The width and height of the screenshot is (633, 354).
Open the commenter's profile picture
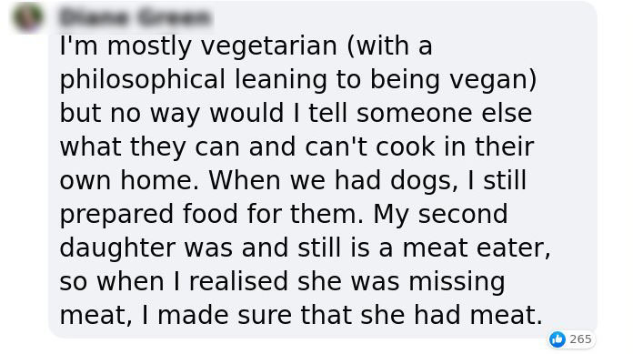27,17
